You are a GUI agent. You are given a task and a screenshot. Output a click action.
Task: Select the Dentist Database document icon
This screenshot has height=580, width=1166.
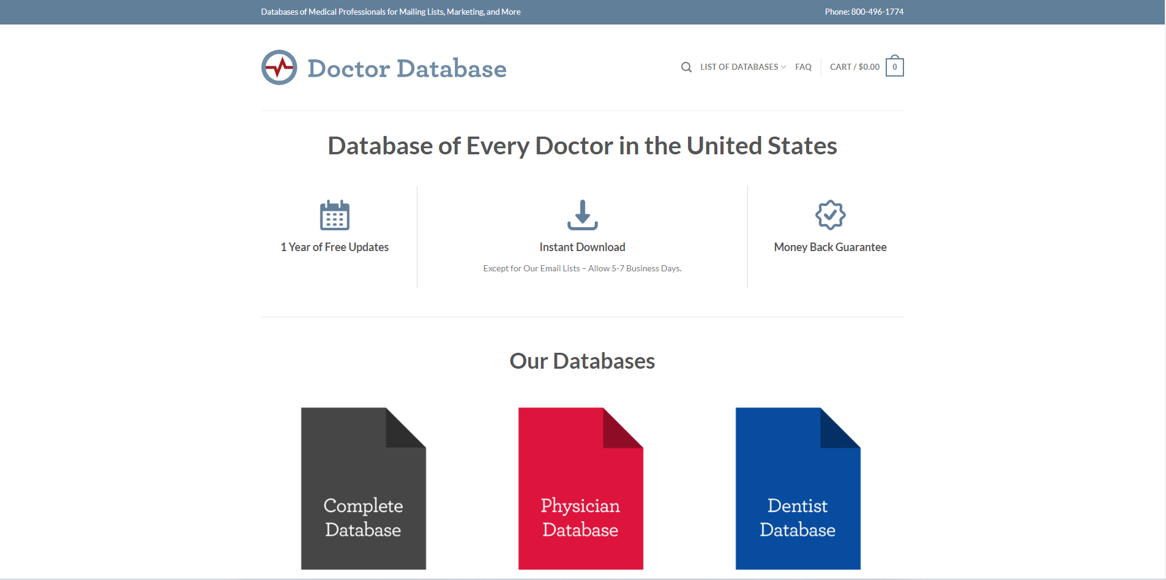[x=798, y=488]
